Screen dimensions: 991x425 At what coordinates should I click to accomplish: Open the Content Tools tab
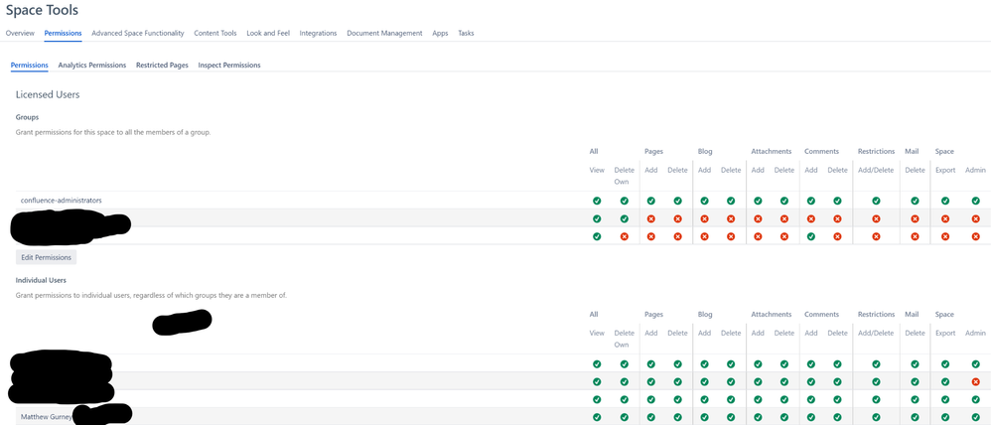tap(214, 33)
